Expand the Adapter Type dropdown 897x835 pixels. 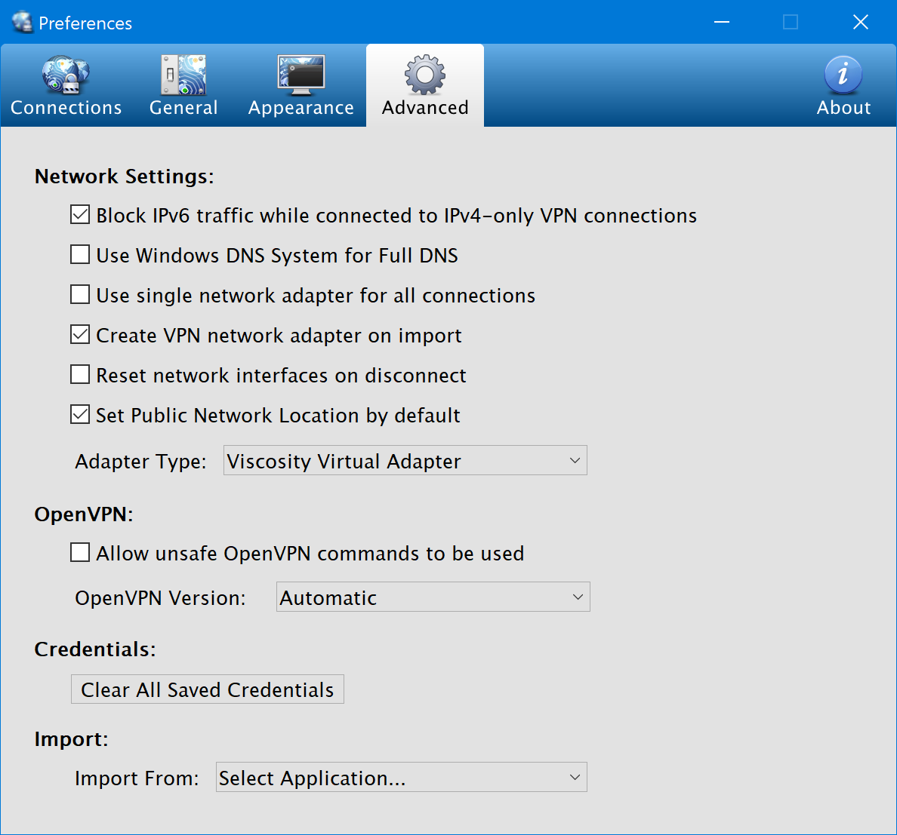405,461
